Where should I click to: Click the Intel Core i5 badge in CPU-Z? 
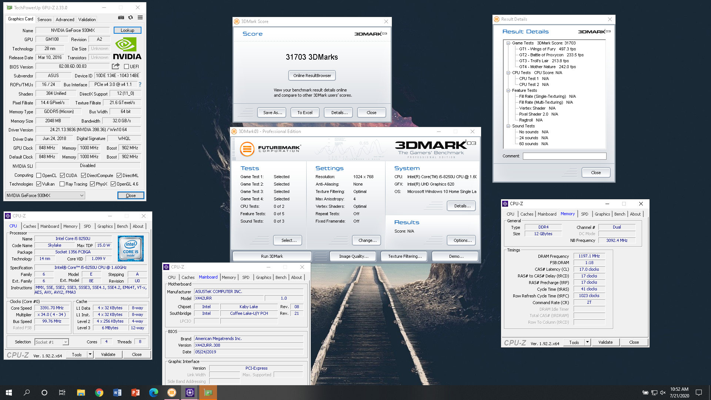coord(131,249)
